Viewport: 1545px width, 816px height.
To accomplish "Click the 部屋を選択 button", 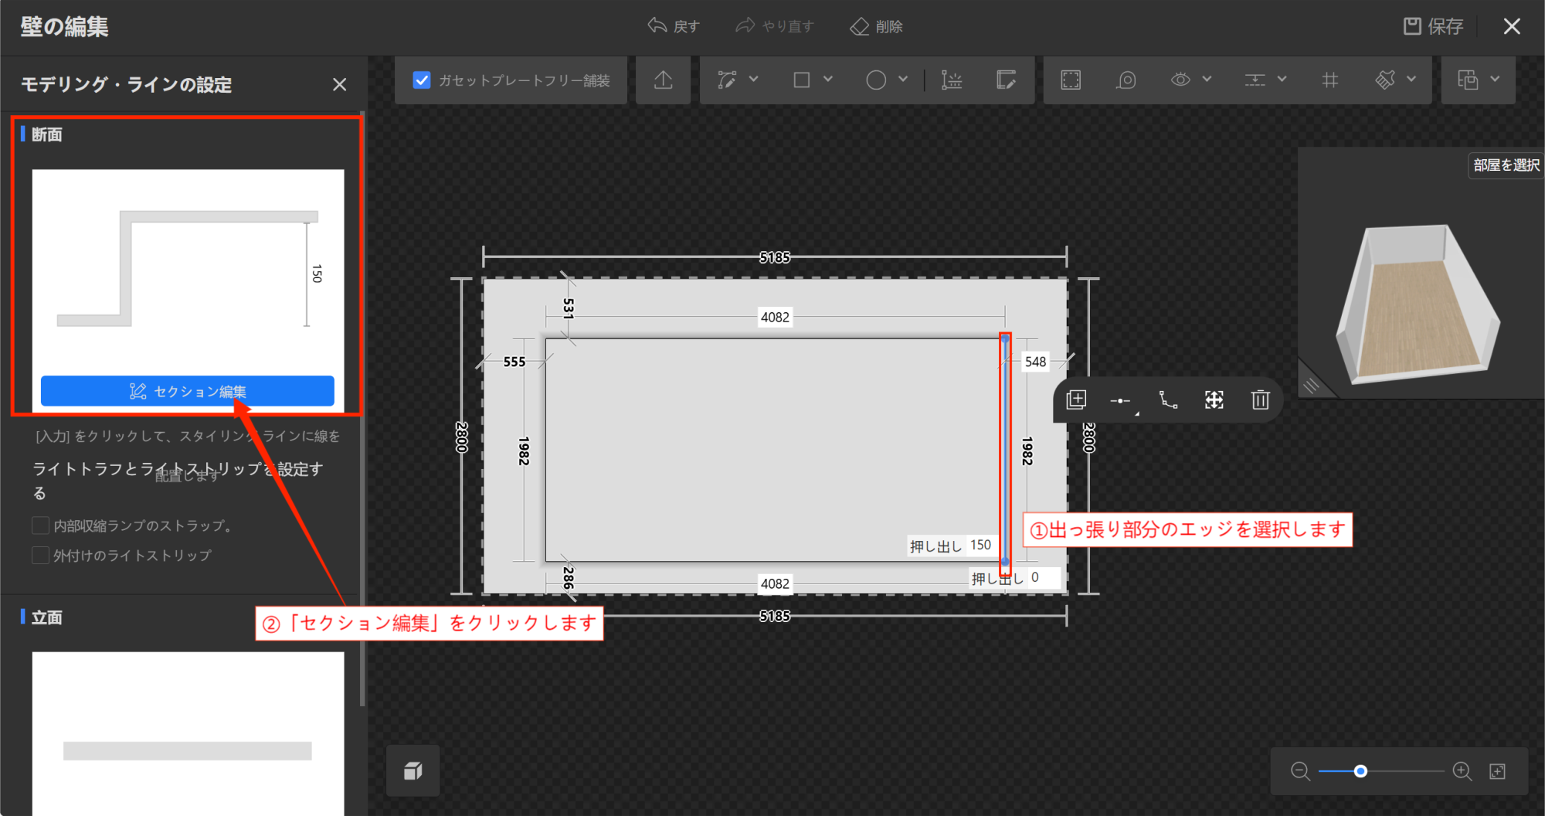I will (x=1506, y=165).
